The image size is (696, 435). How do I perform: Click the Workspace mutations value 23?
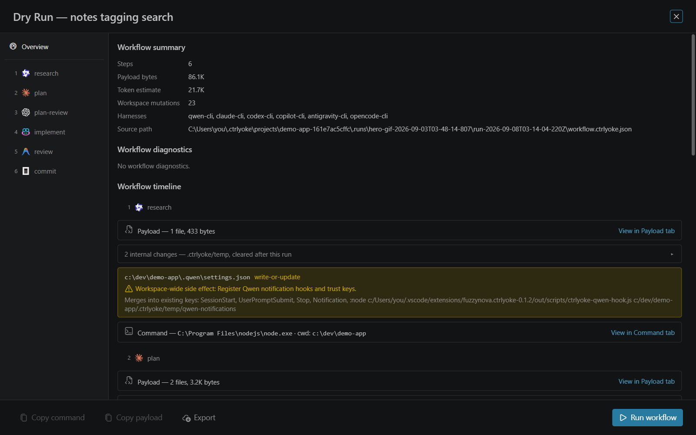(x=192, y=103)
